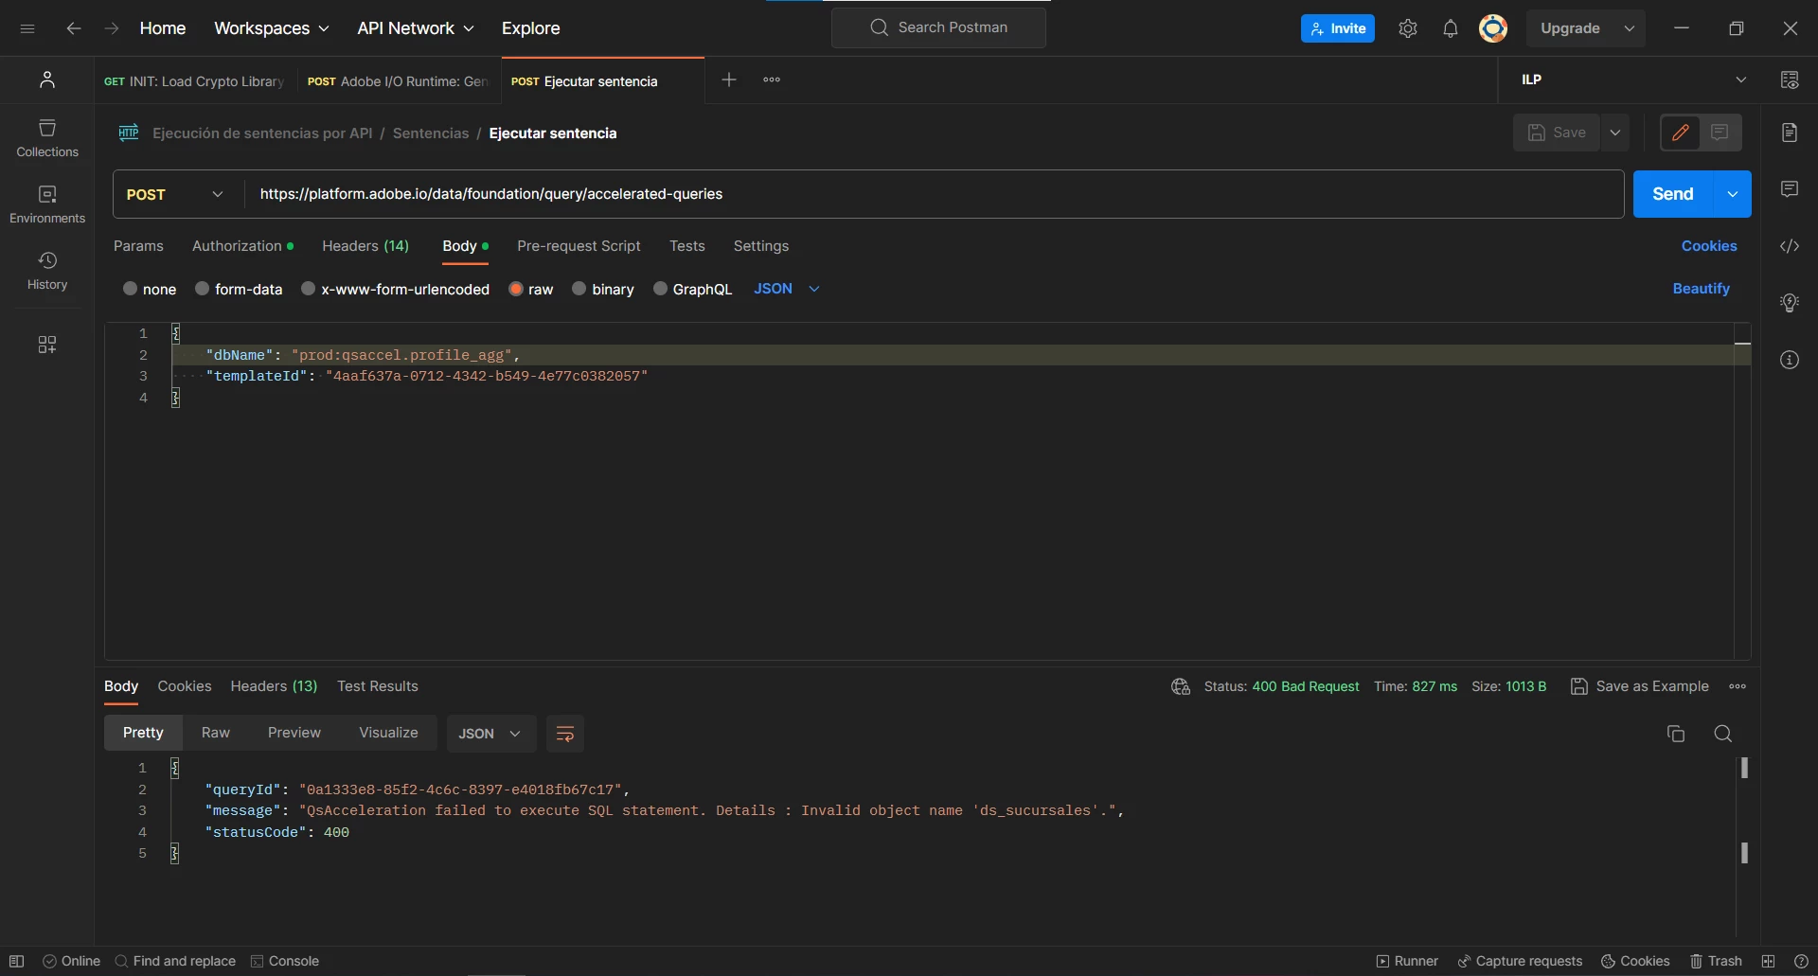
Task: Go forward with the right arrow
Action: coord(112,28)
